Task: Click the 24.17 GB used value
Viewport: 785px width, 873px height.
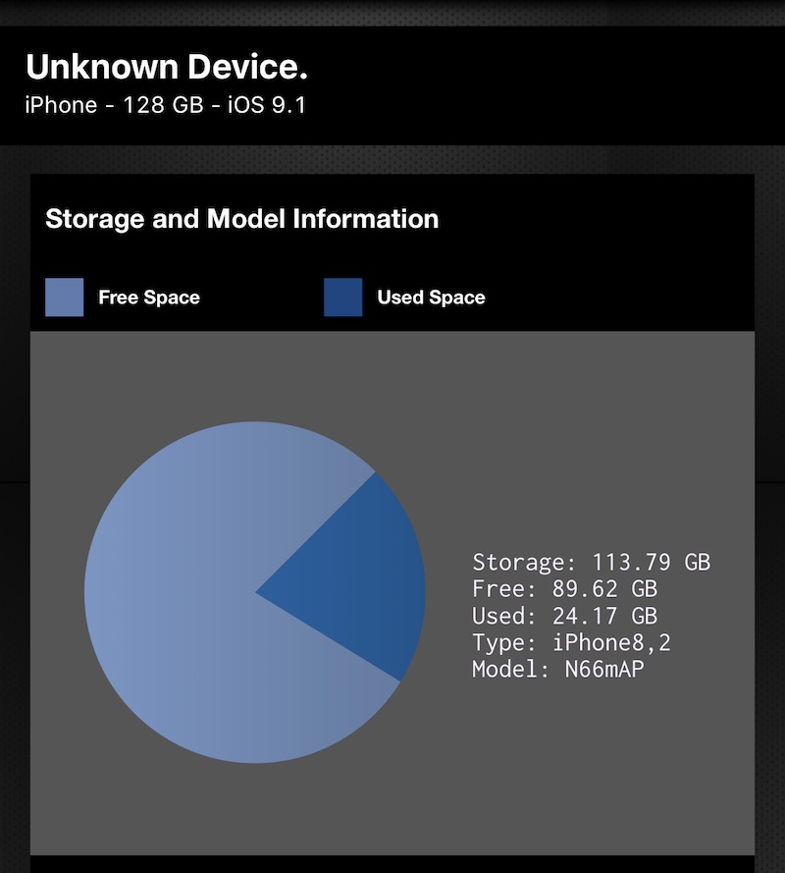Action: (x=604, y=616)
